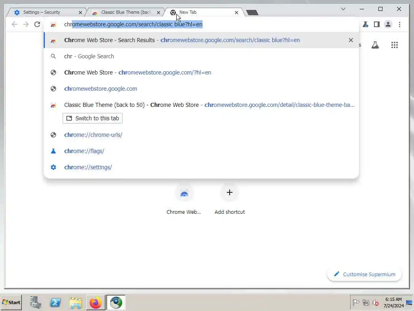Screen dimensions: 414x311
Task: Open the Google apps grid
Action: pos(395,45)
